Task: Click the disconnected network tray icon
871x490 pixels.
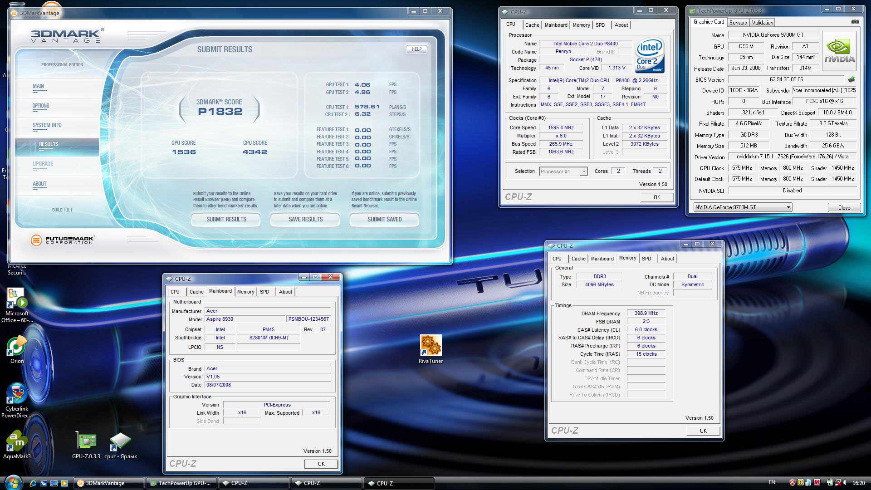Action: click(837, 483)
